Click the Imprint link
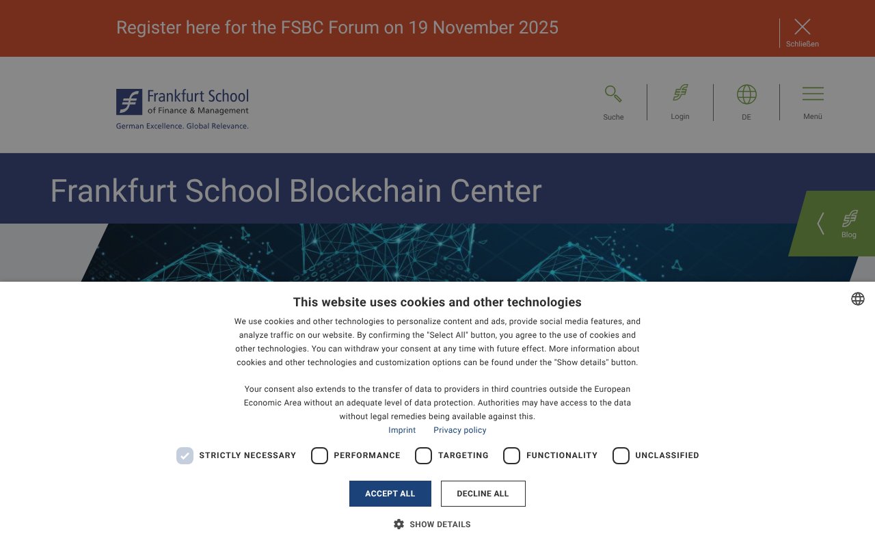Image resolution: width=875 pixels, height=547 pixels. coord(402,430)
